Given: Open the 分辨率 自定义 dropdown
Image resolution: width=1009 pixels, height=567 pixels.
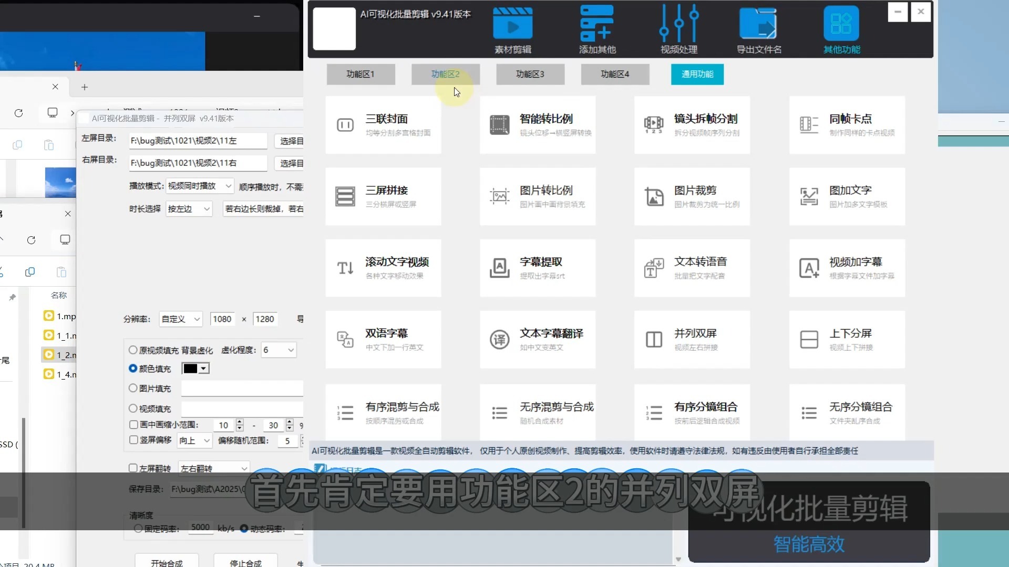Looking at the screenshot, I should click(181, 319).
